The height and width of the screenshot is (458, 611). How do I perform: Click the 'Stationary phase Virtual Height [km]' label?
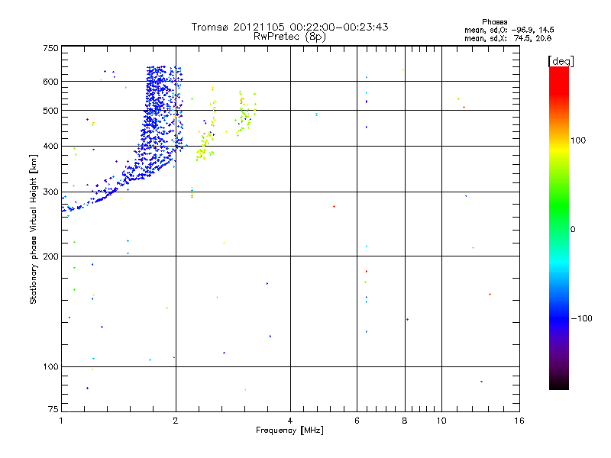click(x=34, y=229)
